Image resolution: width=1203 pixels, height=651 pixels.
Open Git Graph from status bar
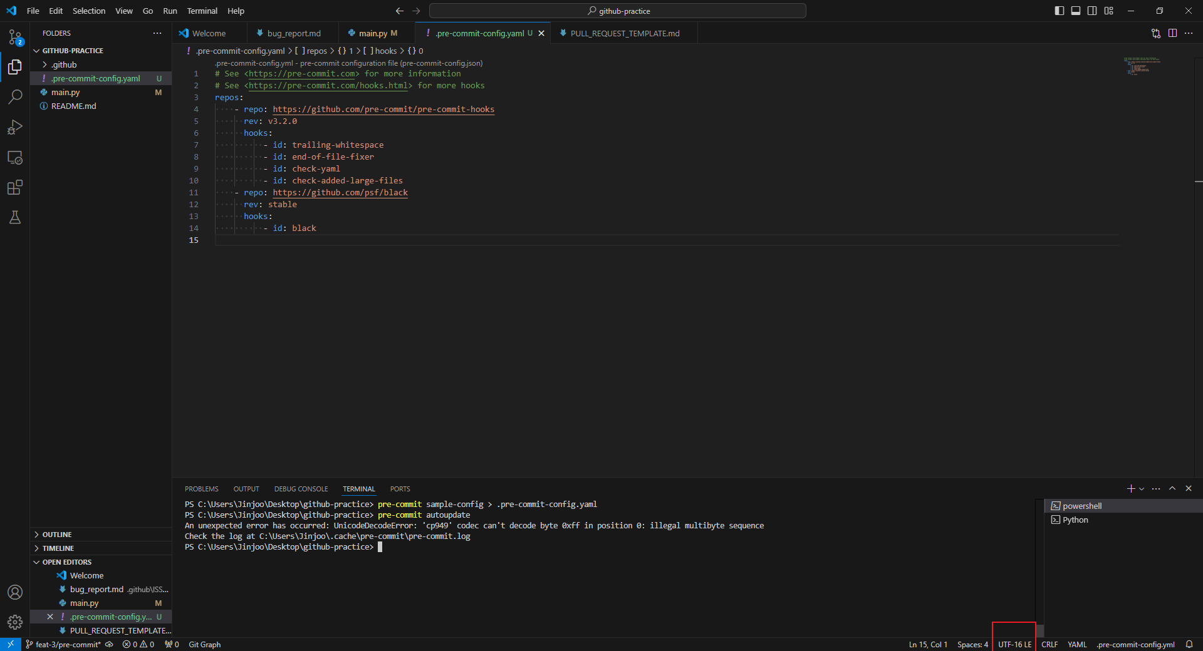(204, 644)
